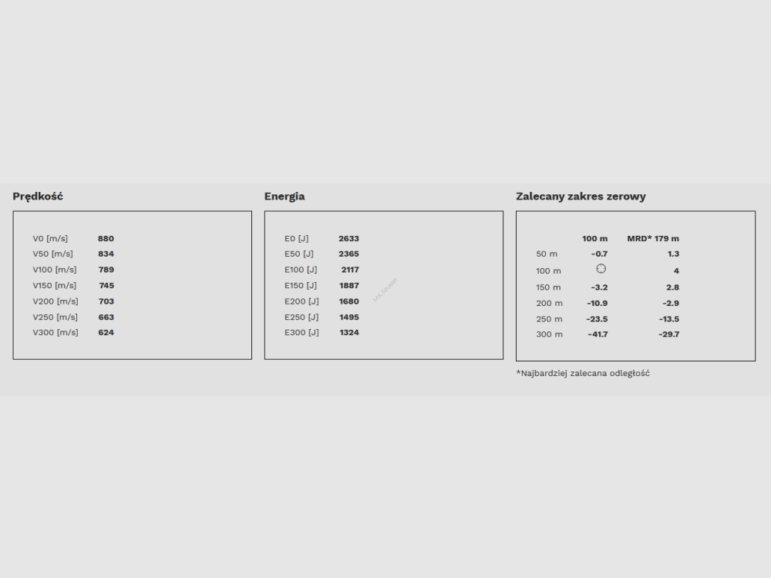Image resolution: width=771 pixels, height=578 pixels.
Task: Click the value "-41.7" in the 300 m row
Action: 598,334
